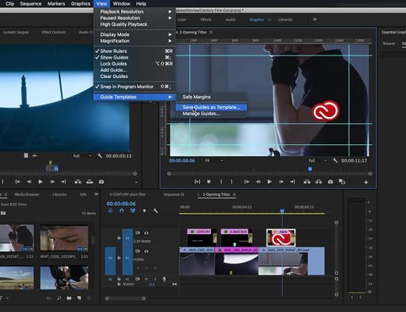Switch to Media Browser tab
The width and height of the screenshot is (406, 312).
tap(27, 194)
